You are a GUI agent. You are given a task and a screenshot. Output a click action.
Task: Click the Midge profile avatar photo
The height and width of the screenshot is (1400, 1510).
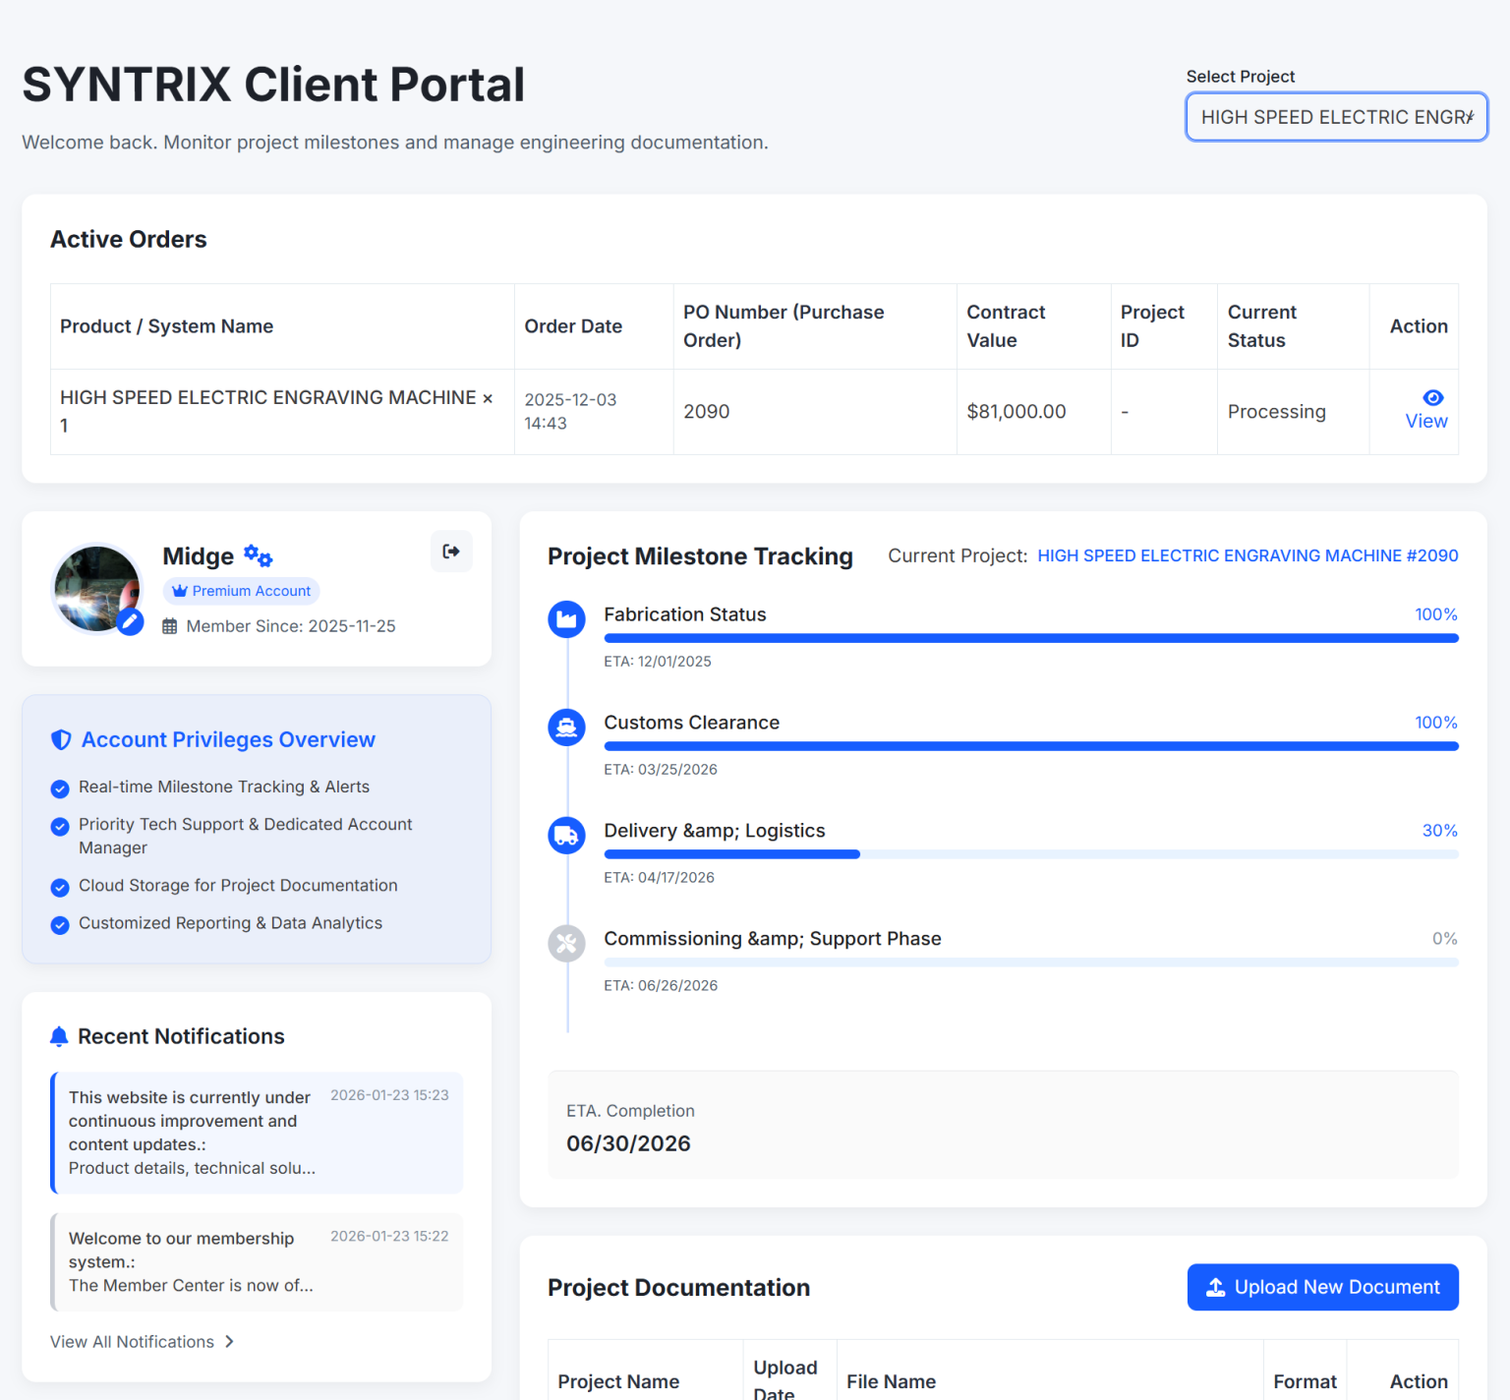pos(96,588)
